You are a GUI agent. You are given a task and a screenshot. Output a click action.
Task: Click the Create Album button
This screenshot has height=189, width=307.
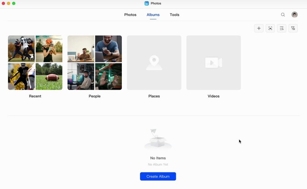tap(158, 177)
